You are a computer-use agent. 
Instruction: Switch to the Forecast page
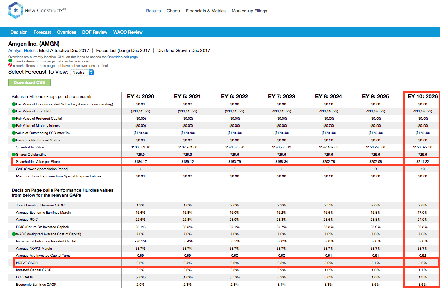coord(42,32)
